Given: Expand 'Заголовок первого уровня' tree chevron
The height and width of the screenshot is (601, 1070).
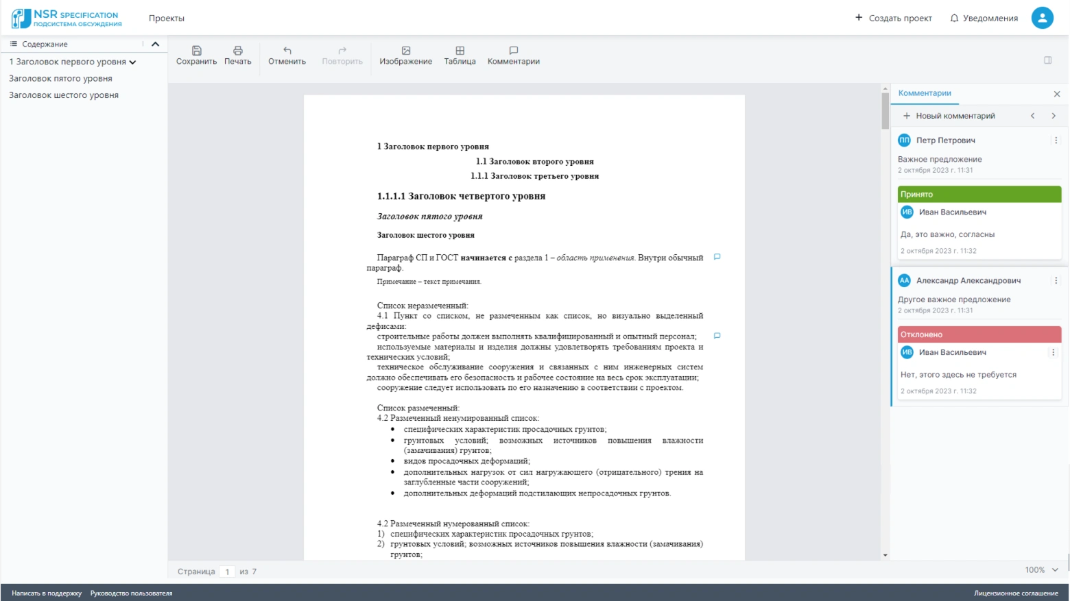Looking at the screenshot, I should 132,62.
